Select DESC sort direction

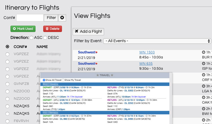click(x=45, y=37)
